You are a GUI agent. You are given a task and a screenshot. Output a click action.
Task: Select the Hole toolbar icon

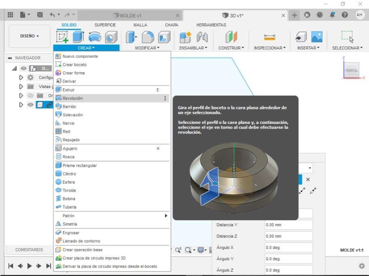111,37
